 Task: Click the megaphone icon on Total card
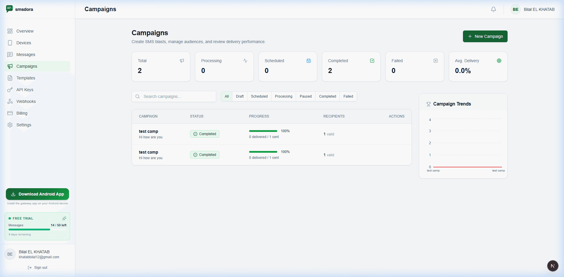182,61
